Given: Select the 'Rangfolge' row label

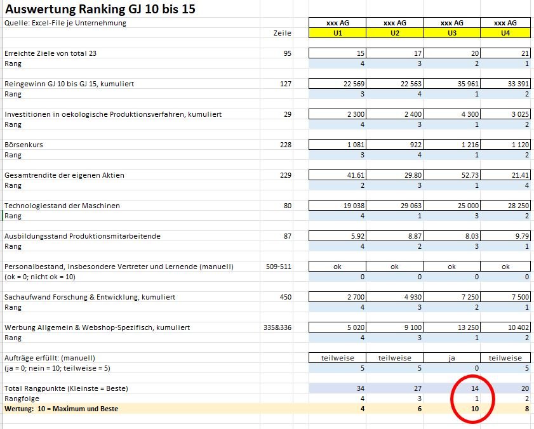Looking at the screenshot, I should pyautogui.click(x=22, y=399).
